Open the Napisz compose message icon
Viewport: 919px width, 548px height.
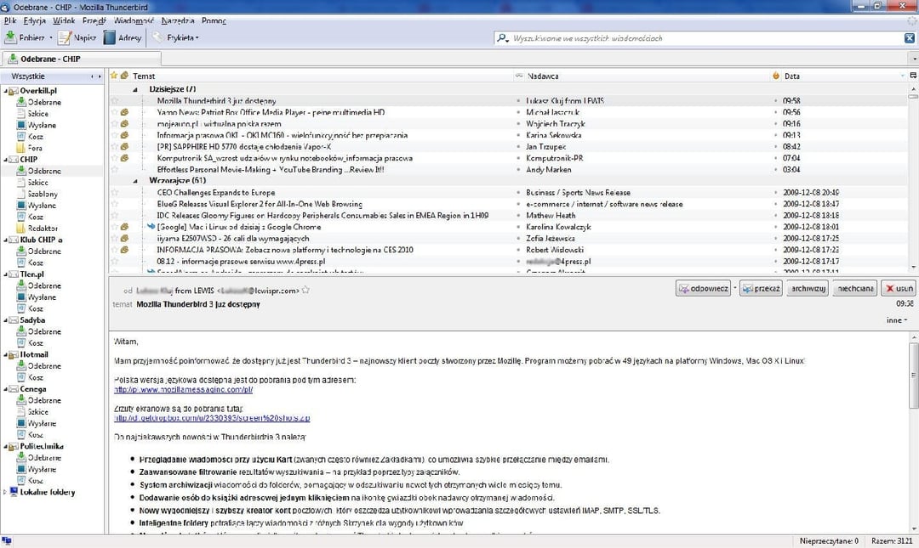point(65,36)
